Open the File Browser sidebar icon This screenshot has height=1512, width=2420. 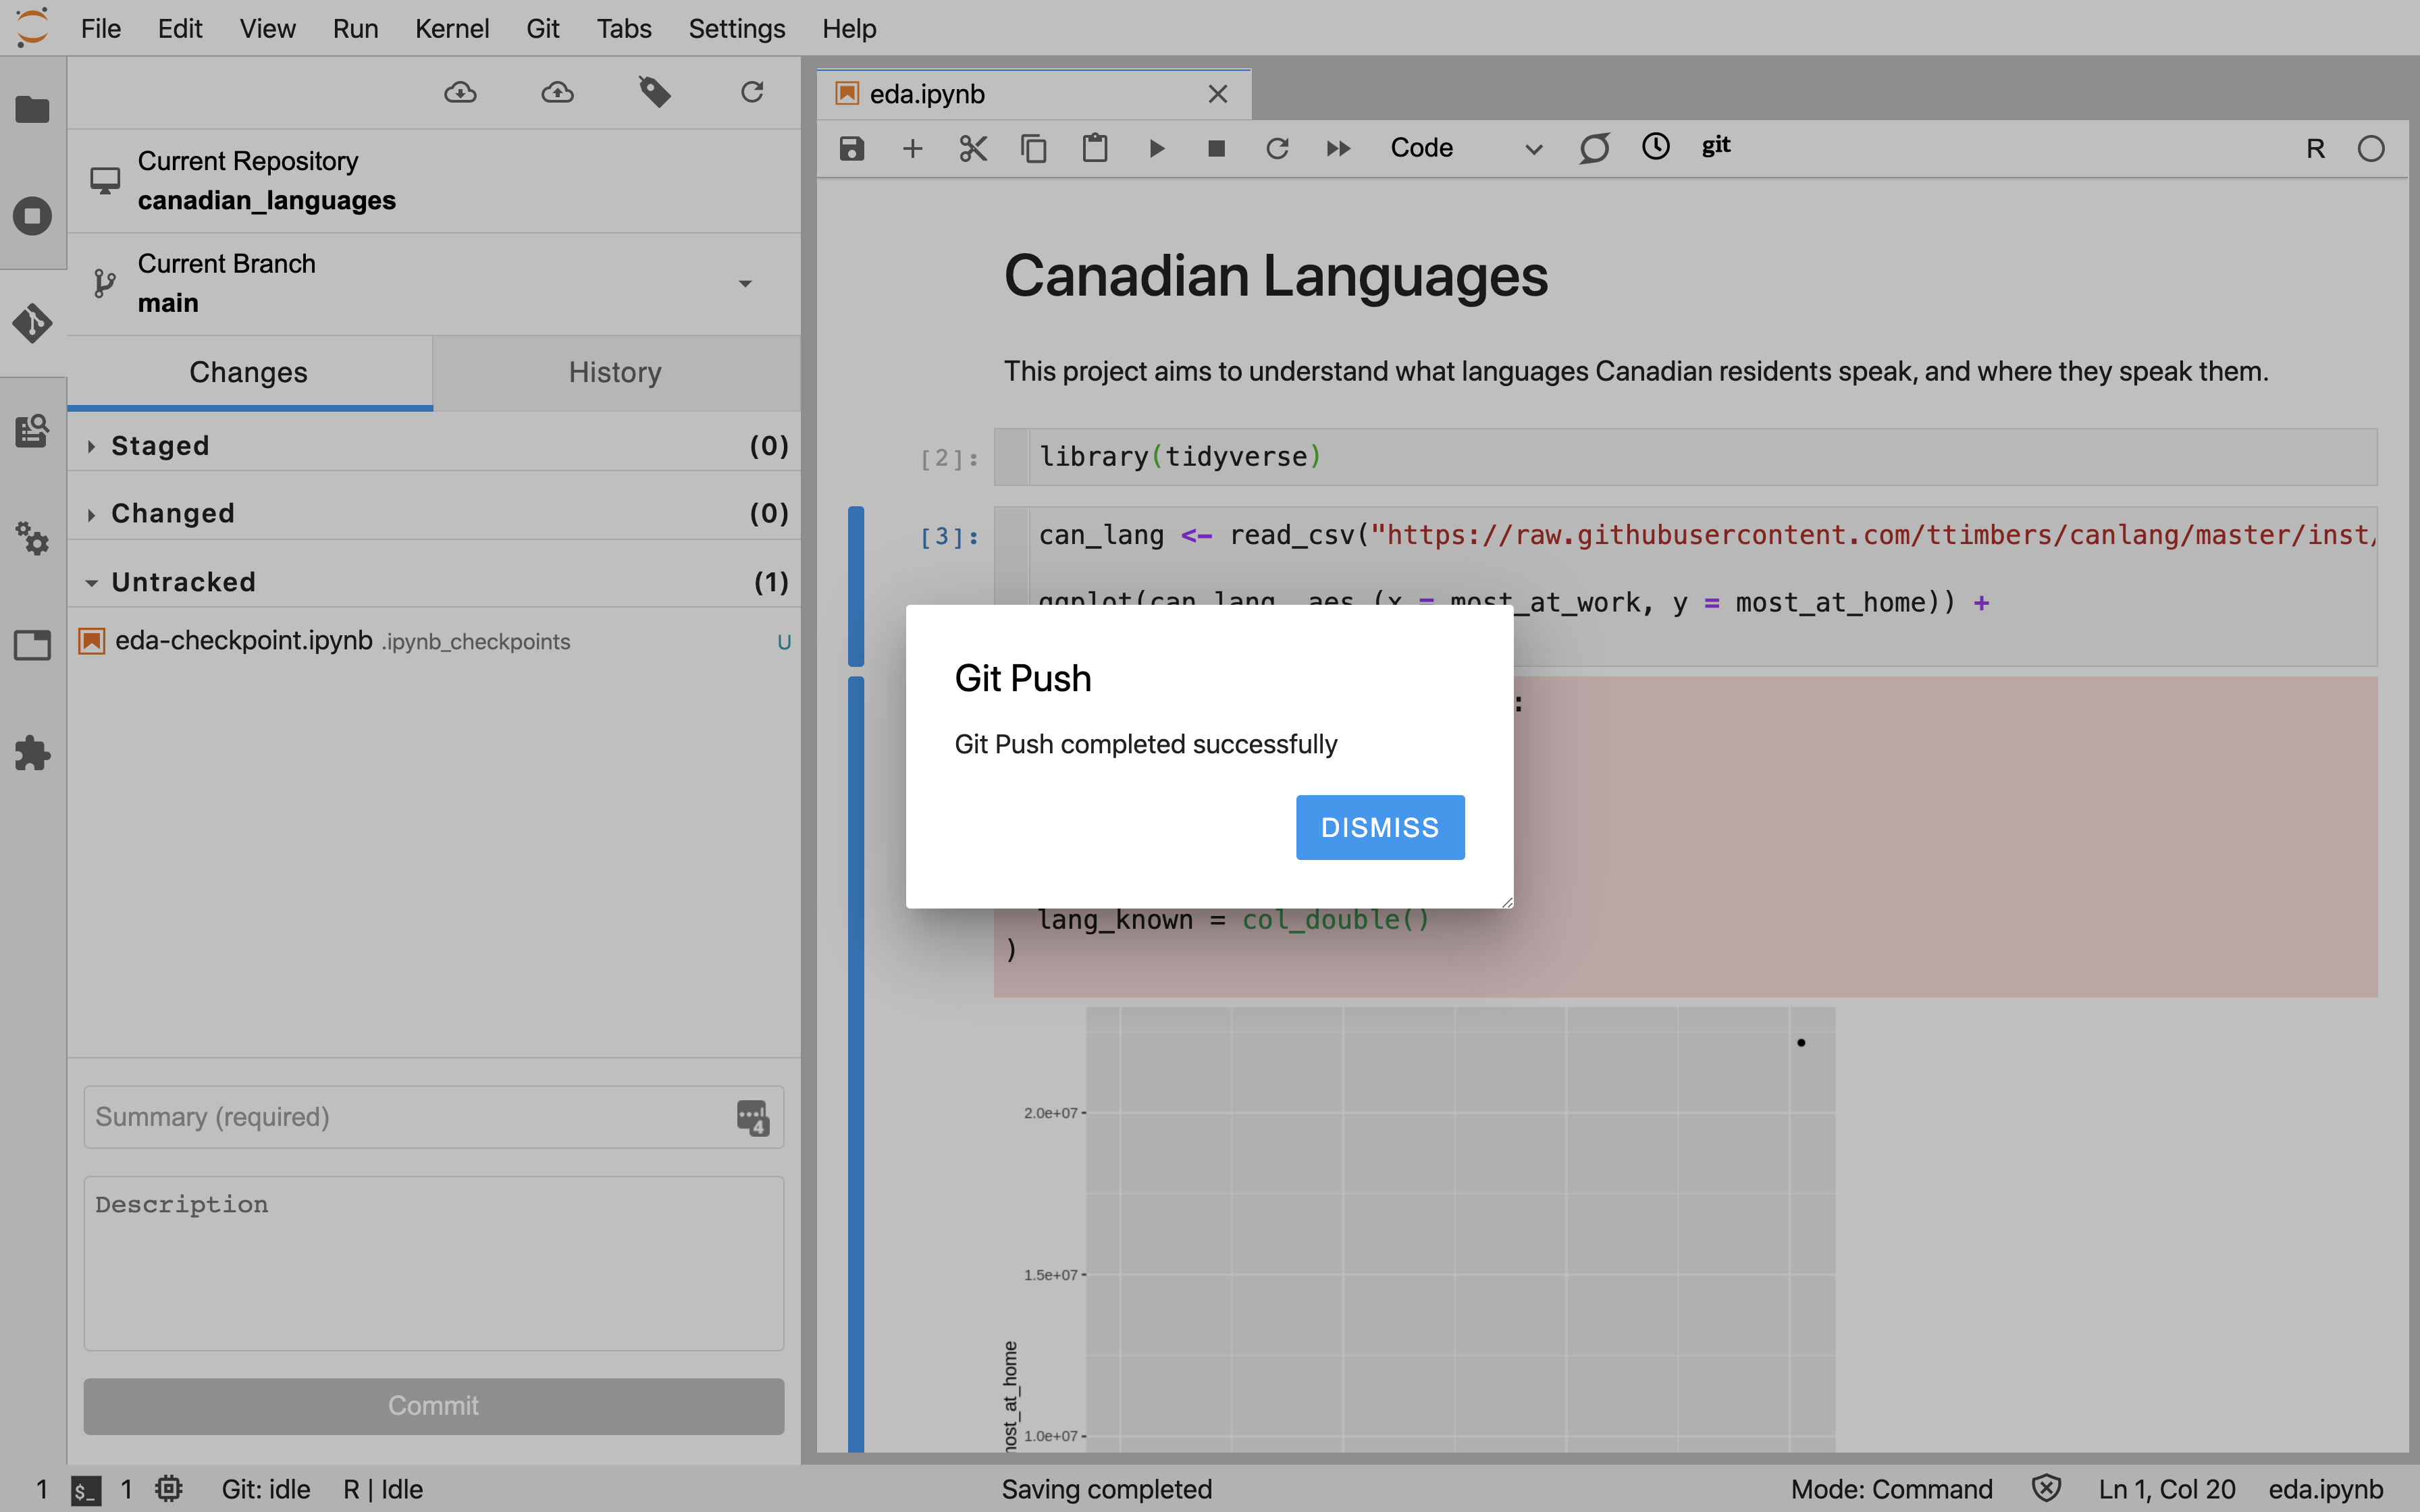tap(32, 109)
